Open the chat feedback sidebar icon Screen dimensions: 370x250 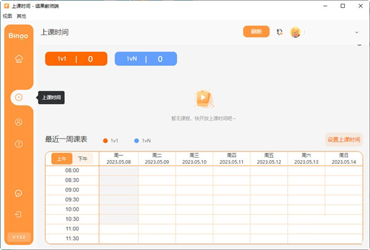18,193
